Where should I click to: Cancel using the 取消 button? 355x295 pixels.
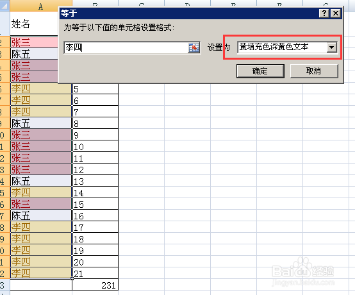[314, 71]
